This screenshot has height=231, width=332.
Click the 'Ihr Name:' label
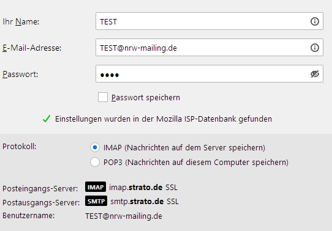coord(21,21)
